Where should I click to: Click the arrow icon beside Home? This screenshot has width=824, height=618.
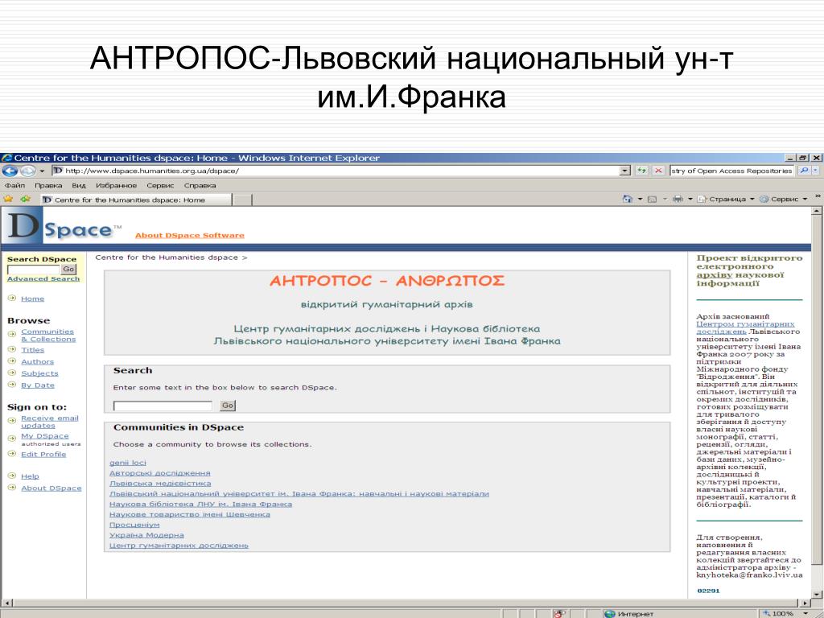click(x=12, y=298)
